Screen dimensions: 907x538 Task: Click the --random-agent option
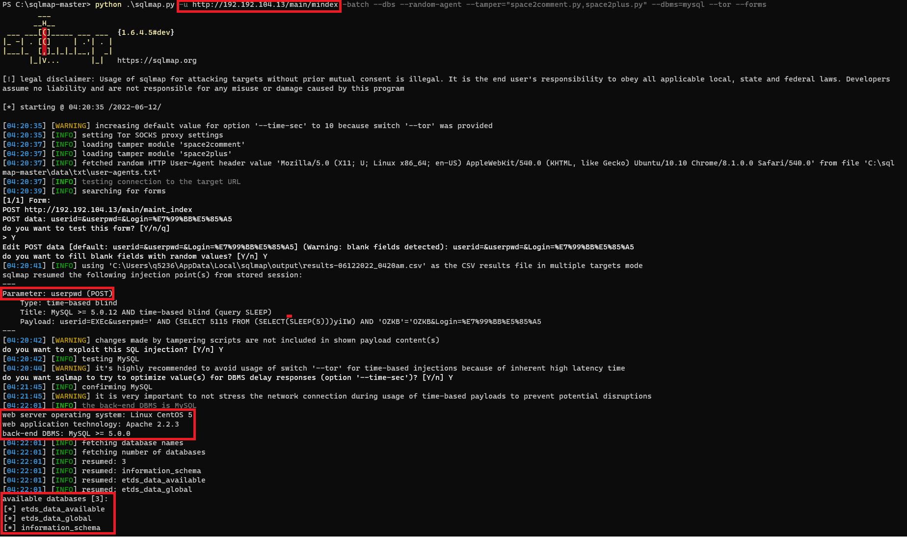pos(431,5)
